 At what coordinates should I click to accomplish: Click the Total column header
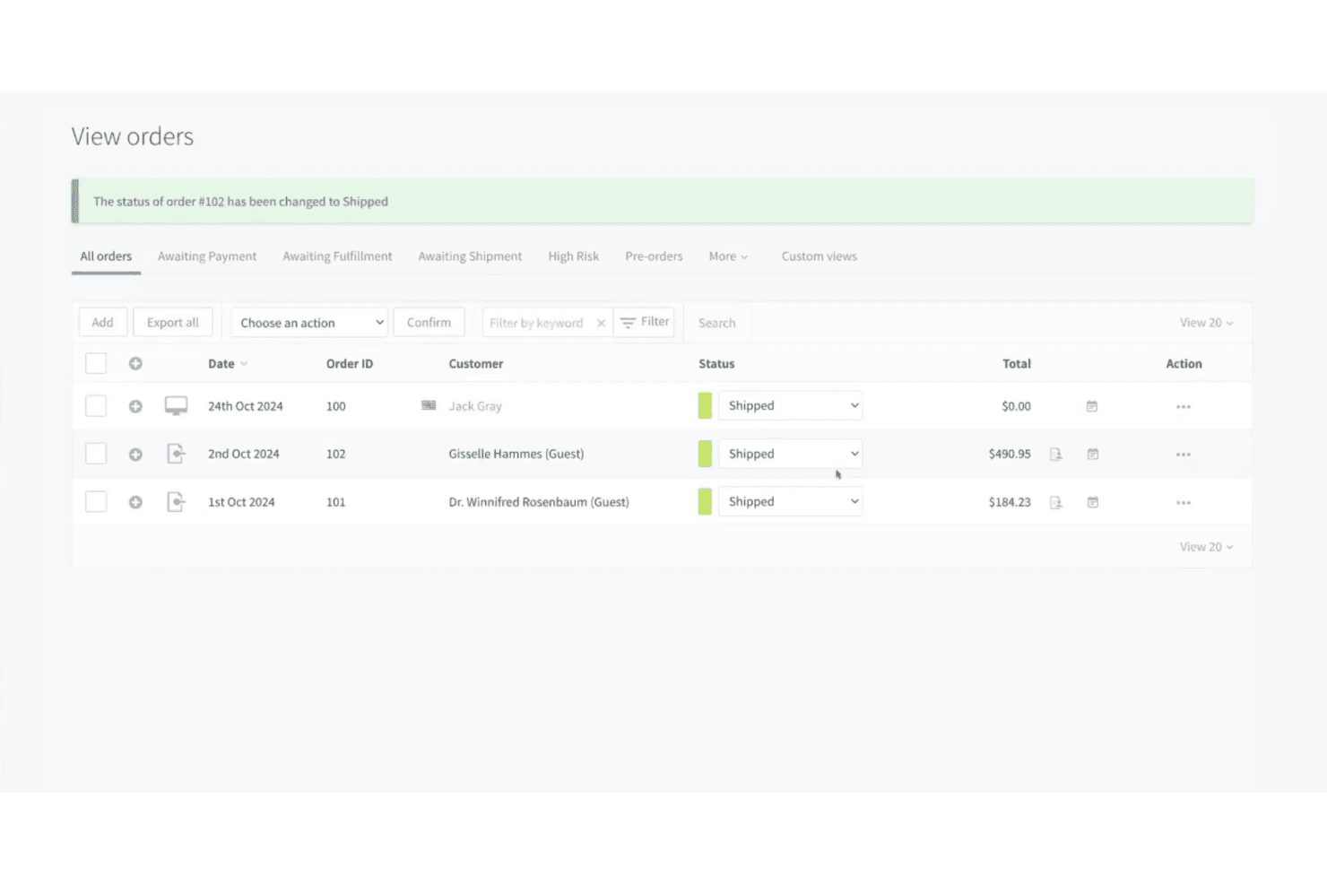(1017, 364)
